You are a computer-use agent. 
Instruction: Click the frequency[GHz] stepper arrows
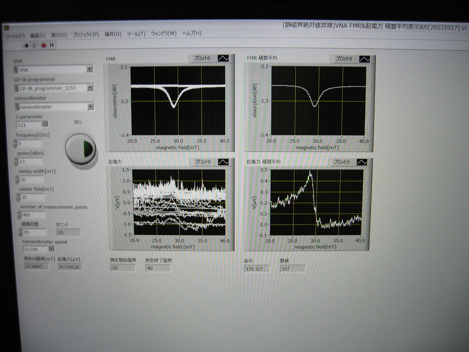(x=15, y=143)
